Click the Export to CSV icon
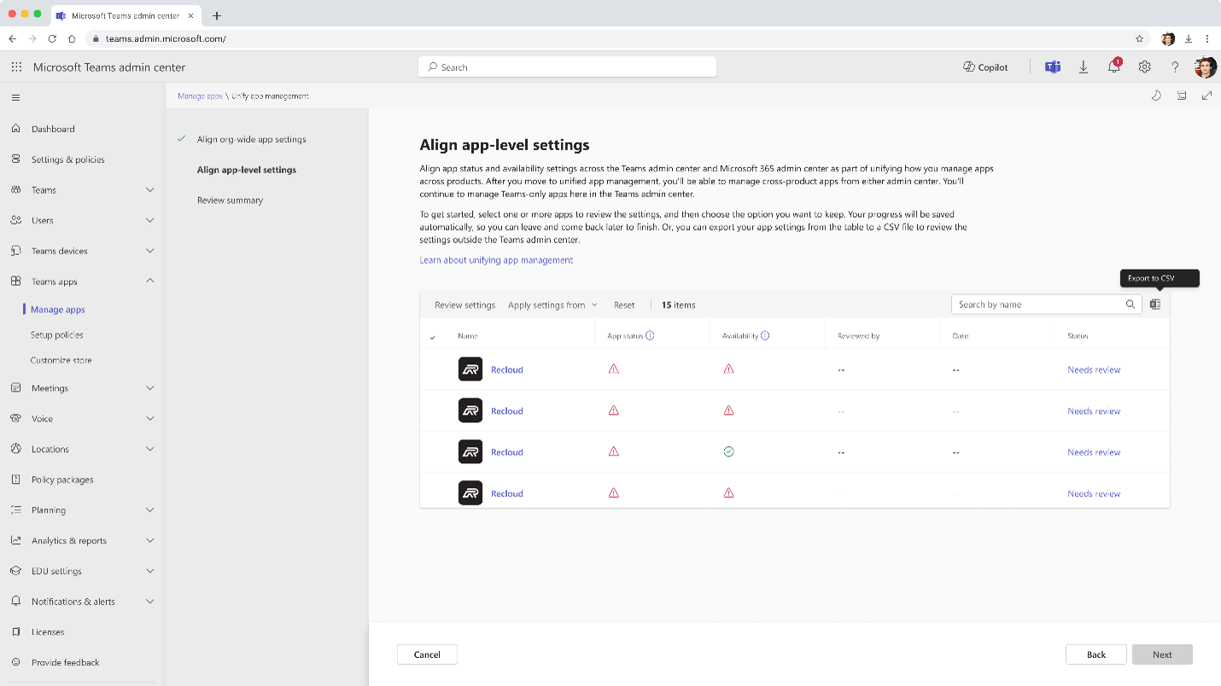The width and height of the screenshot is (1221, 686). [x=1154, y=305]
